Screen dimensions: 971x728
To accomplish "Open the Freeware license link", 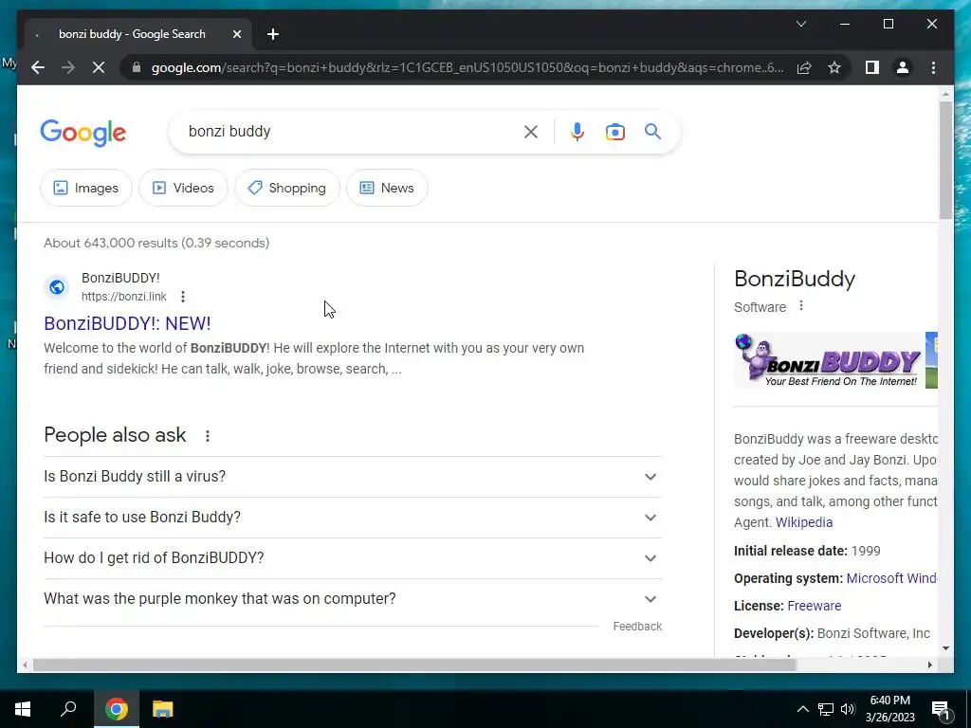I will [x=814, y=606].
